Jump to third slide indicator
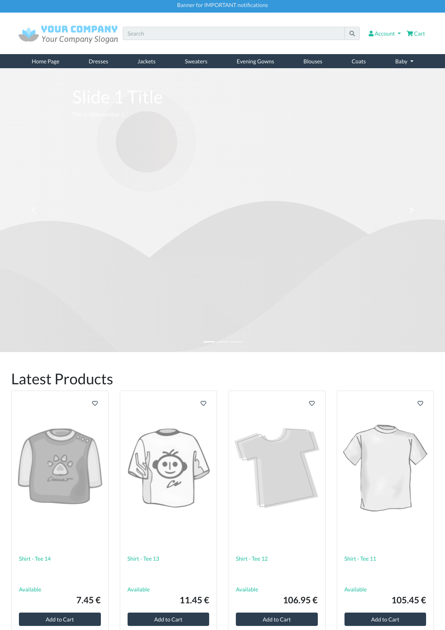The image size is (445, 630). 236,342
